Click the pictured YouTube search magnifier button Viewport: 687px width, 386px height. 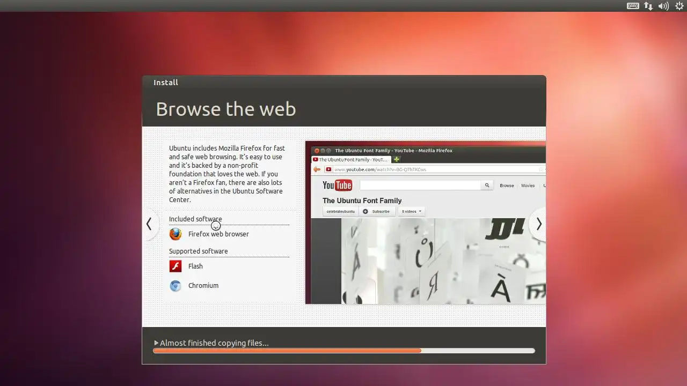pos(487,185)
